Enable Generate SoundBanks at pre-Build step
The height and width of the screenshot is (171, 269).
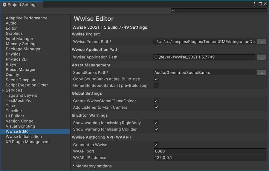[156, 86]
